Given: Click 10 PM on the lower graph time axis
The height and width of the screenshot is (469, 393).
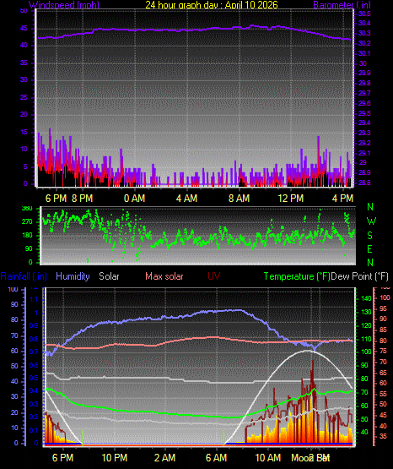Looking at the screenshot, I should point(115,458).
